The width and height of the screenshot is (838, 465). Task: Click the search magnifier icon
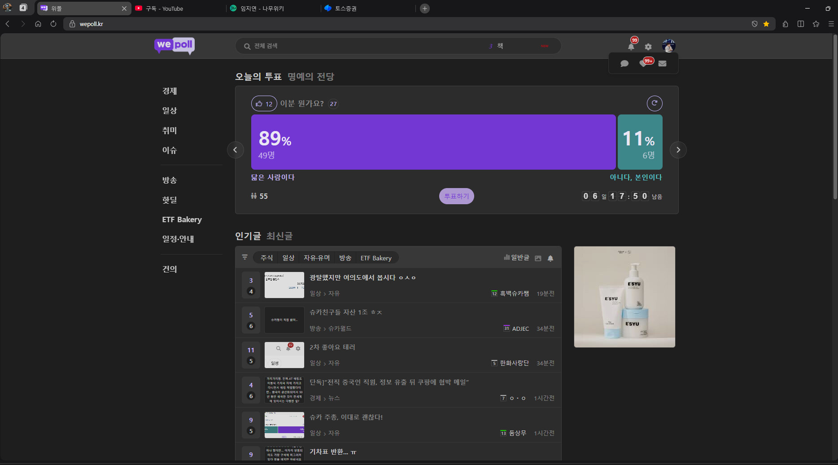pyautogui.click(x=247, y=46)
